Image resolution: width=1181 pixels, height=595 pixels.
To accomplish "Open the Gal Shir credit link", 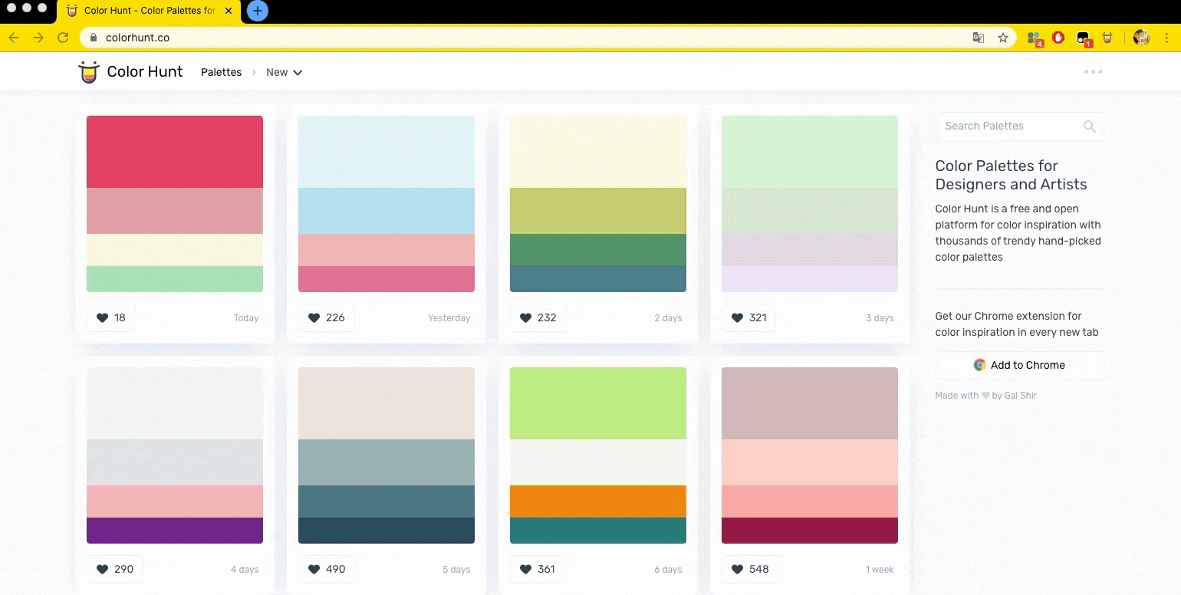I will (1020, 396).
